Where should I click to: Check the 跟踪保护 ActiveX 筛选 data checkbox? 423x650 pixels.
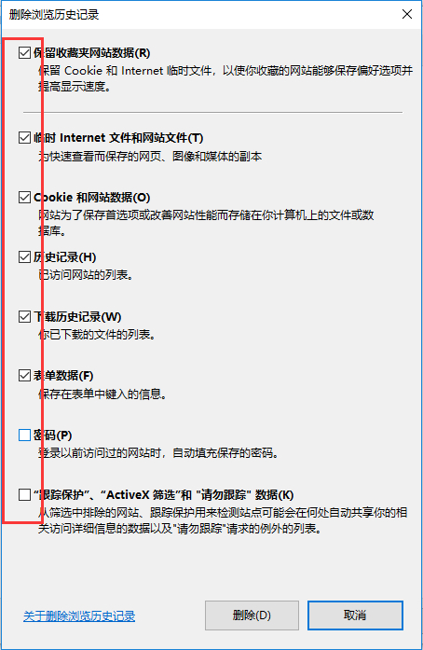click(24, 495)
